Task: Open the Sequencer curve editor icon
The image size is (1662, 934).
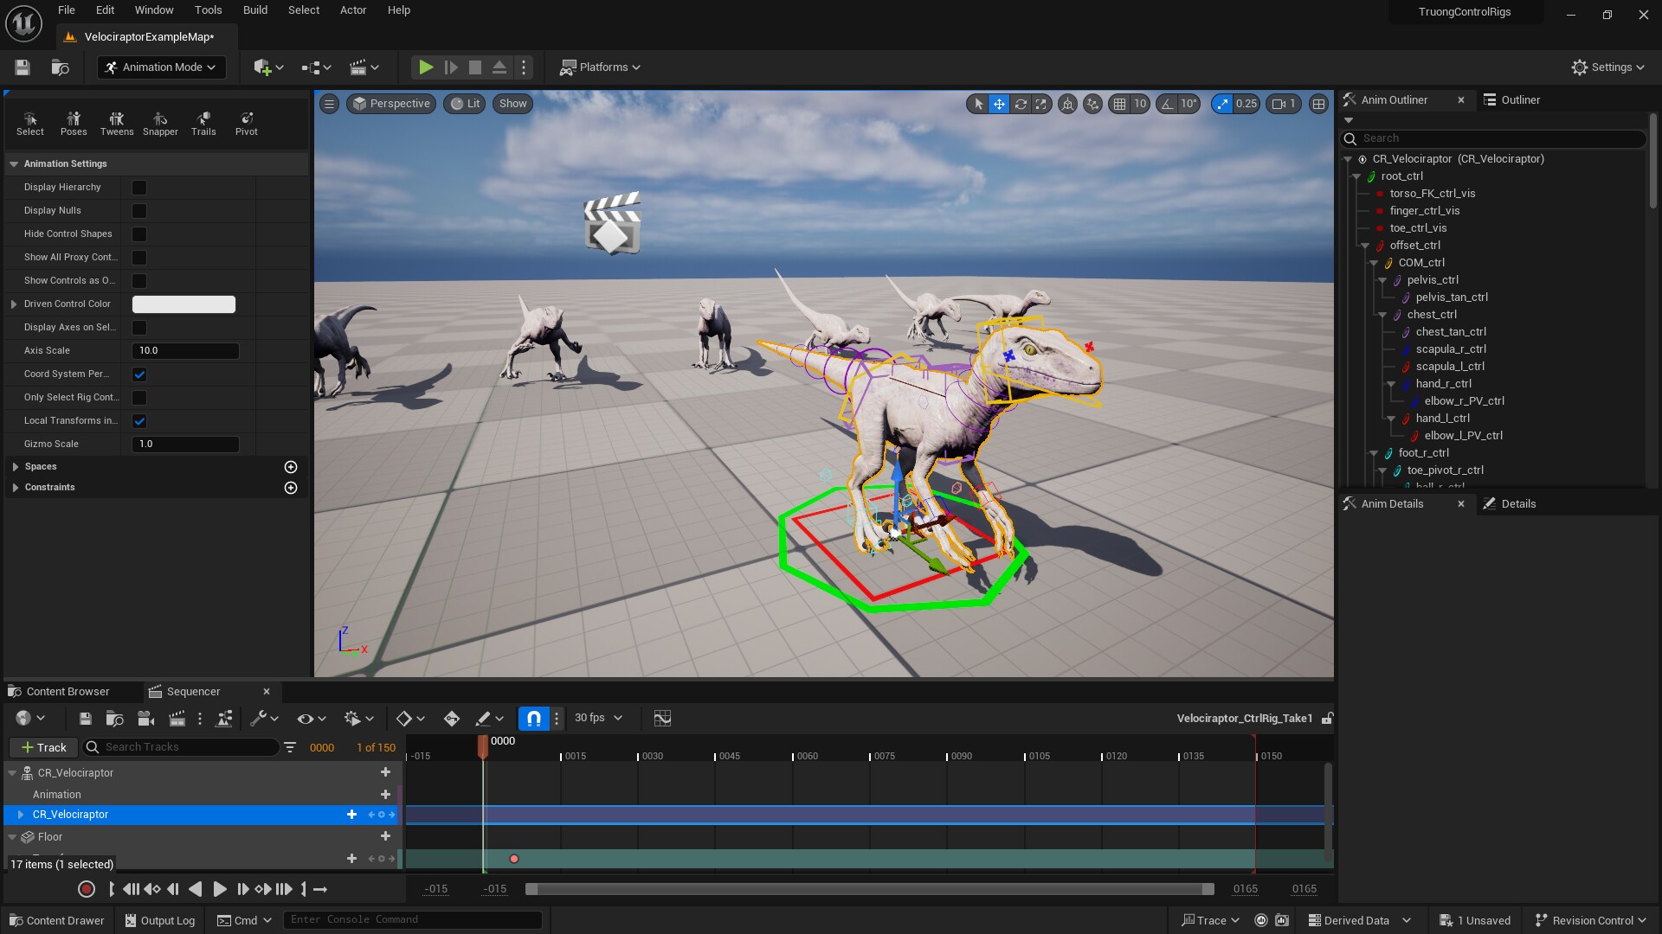Action: pos(662,718)
